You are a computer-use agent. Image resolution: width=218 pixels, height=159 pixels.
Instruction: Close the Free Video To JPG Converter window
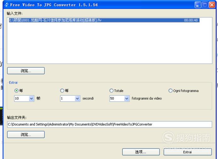(x=212, y=5)
